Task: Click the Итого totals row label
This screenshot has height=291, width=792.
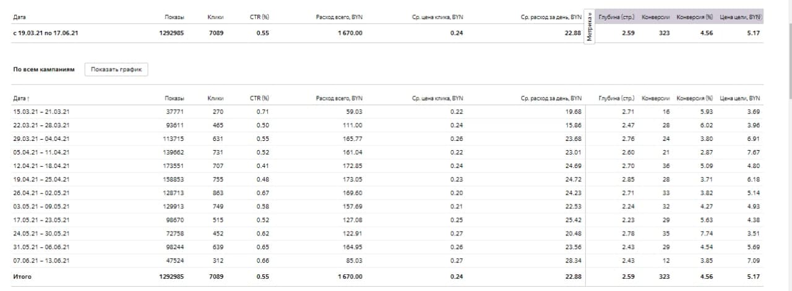Action: pyautogui.click(x=22, y=277)
